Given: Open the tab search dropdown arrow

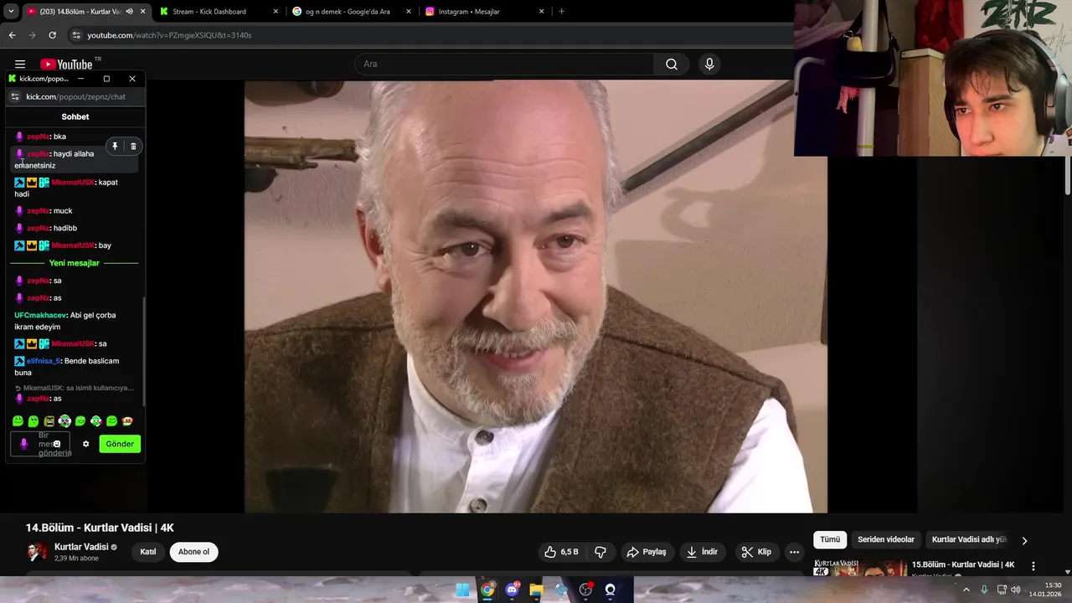Looking at the screenshot, I should [10, 12].
